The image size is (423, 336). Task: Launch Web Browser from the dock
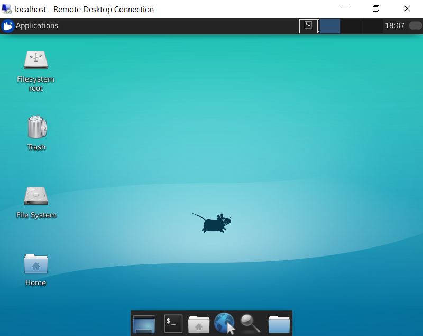pyautogui.click(x=224, y=323)
